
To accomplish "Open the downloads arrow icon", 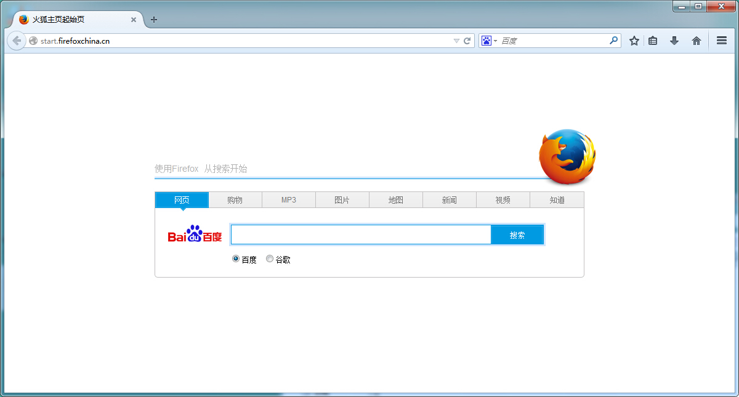I will tap(674, 41).
